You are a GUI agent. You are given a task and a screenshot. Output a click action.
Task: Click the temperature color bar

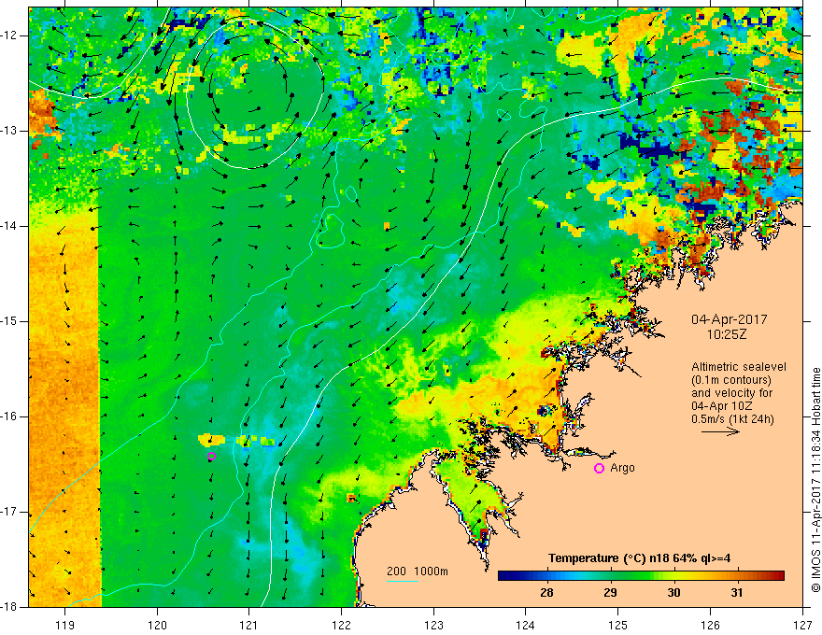point(641,576)
